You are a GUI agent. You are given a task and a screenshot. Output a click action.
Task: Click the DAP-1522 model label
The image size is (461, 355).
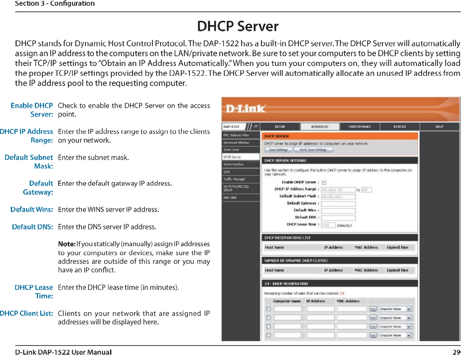click(232, 127)
